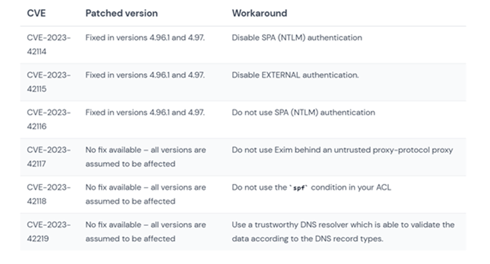Select the CVE-2023-42118 cell

(49, 194)
